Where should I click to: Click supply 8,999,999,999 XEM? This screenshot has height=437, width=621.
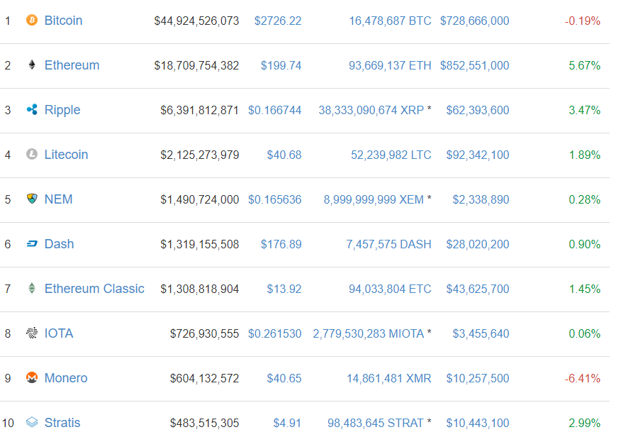(374, 199)
